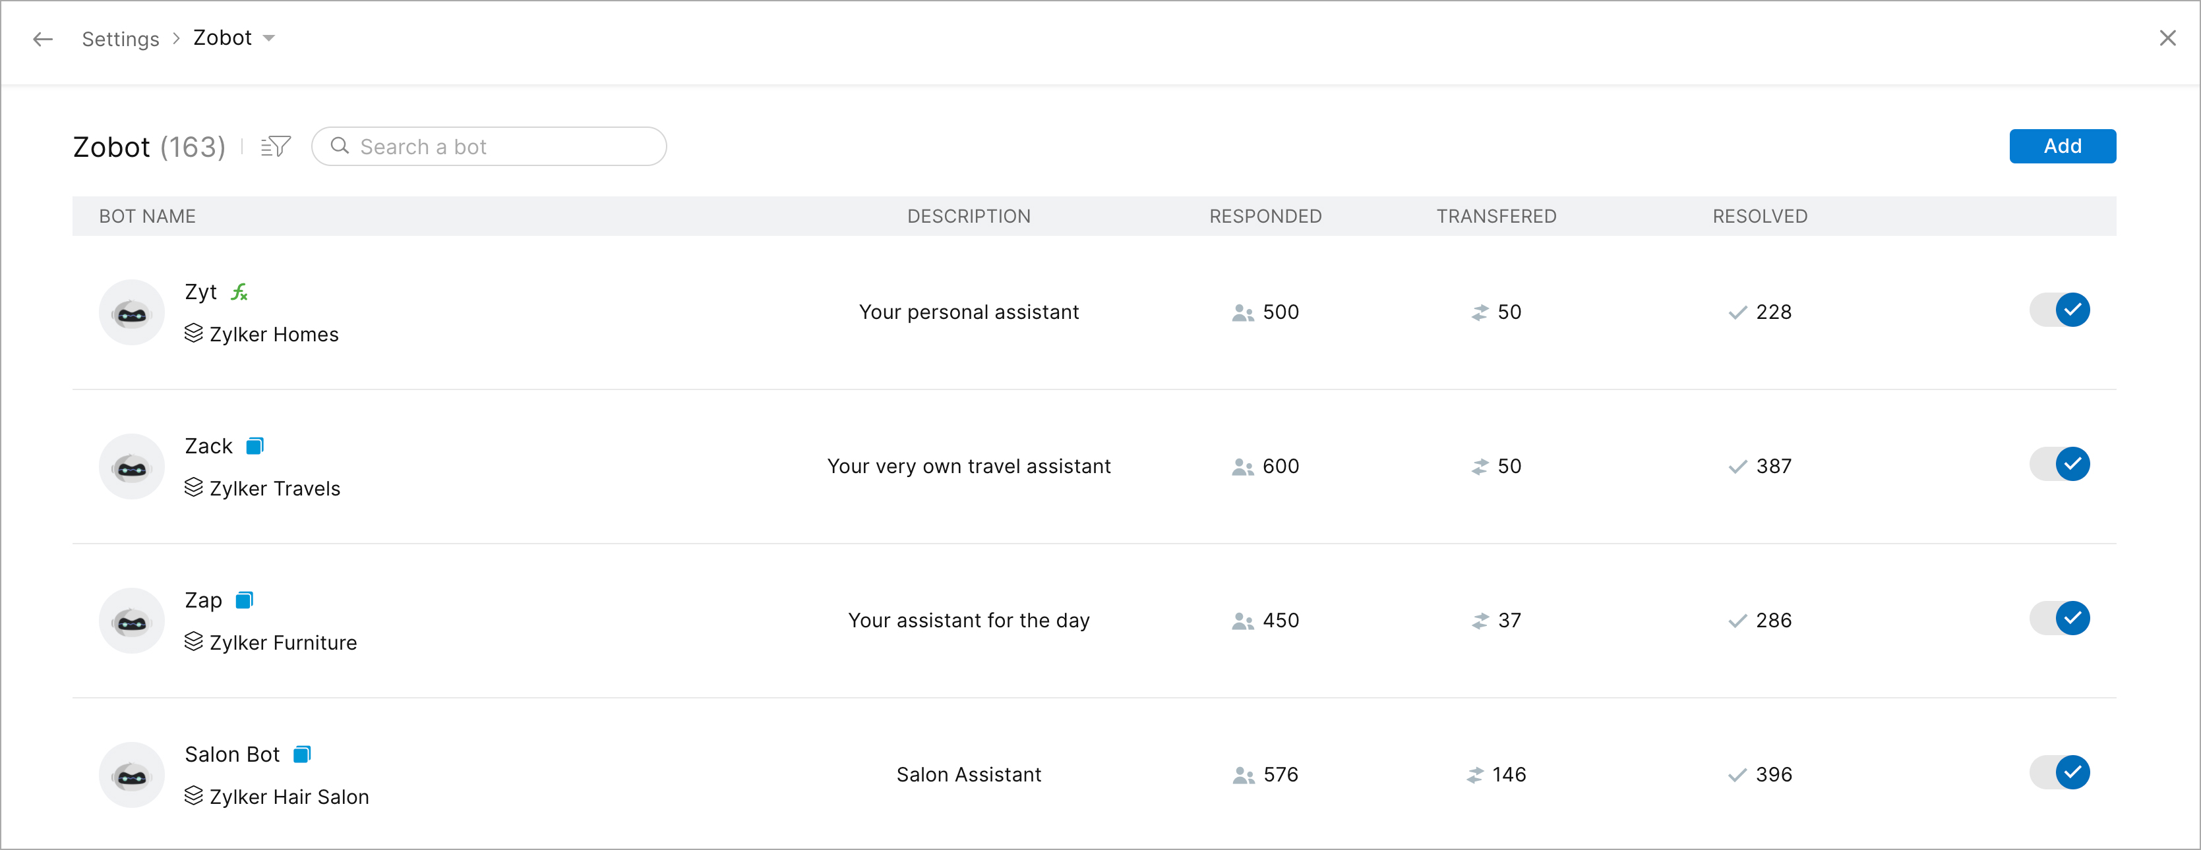The width and height of the screenshot is (2201, 850).
Task: Open the Zyt bot name
Action: pos(201,293)
